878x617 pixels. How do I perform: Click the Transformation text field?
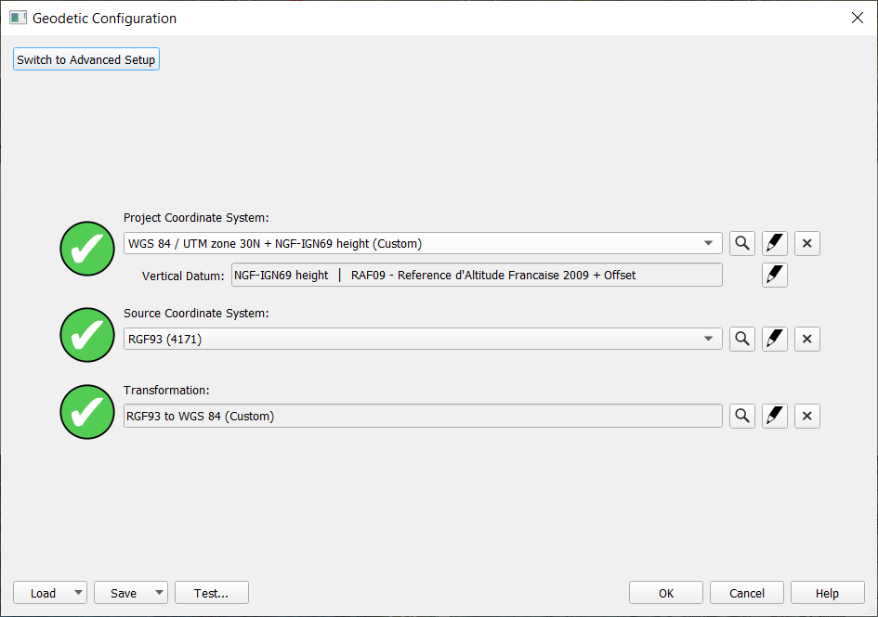point(423,417)
